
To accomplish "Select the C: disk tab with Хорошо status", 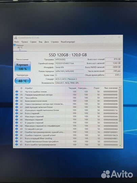I will click(x=20, y=47).
